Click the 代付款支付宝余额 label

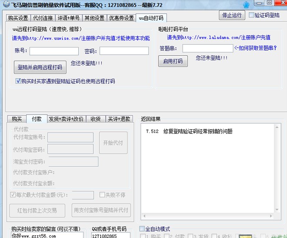pyautogui.click(x=33, y=183)
